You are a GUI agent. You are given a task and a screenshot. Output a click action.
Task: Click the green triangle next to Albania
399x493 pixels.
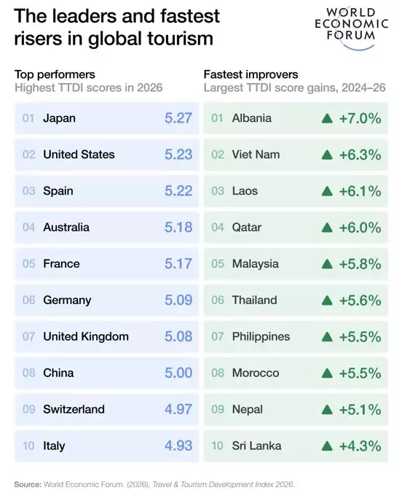click(x=327, y=119)
